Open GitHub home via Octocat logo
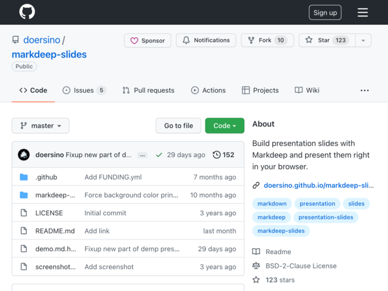 point(27,12)
